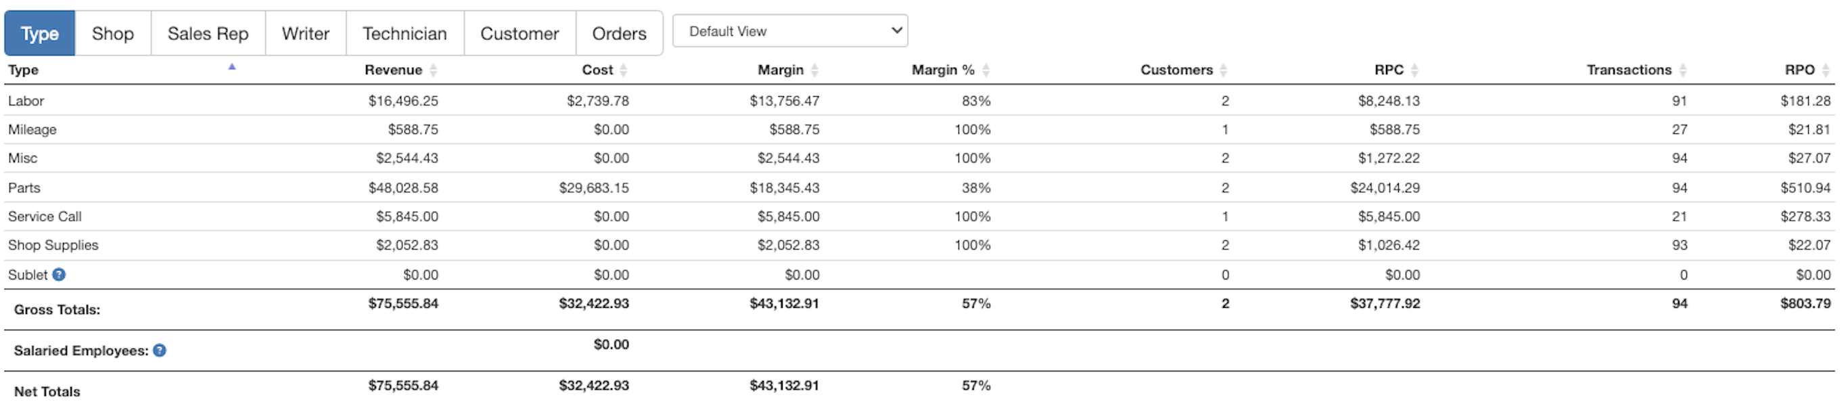Sort by Margin % column

(986, 70)
